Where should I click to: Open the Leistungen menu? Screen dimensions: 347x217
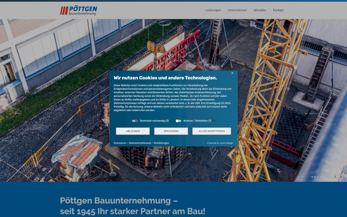click(x=213, y=10)
